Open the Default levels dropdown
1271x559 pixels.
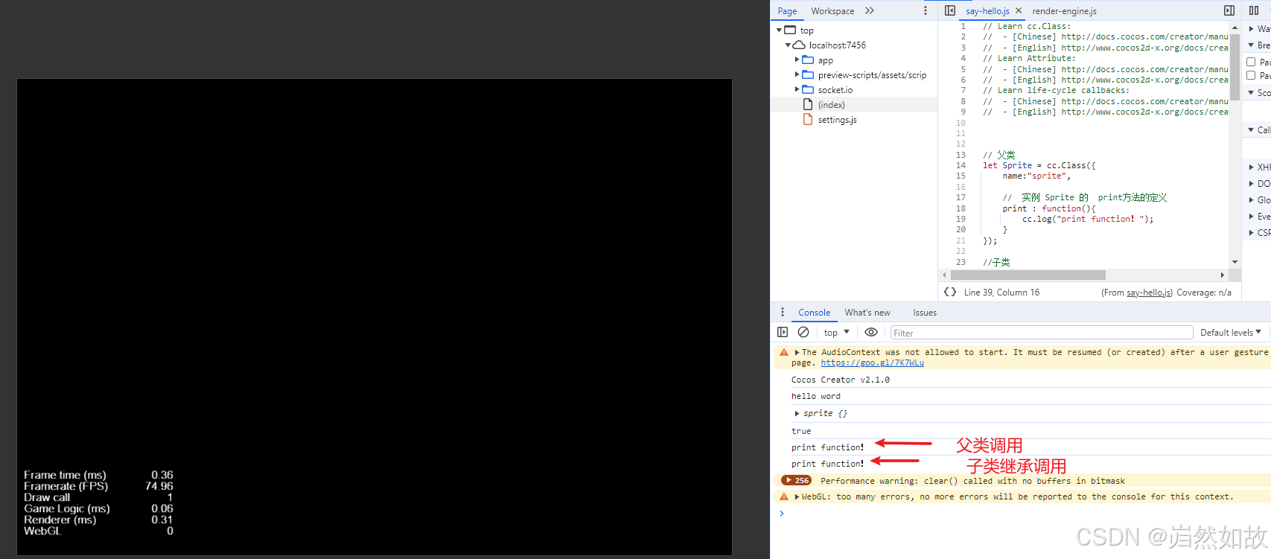point(1231,332)
